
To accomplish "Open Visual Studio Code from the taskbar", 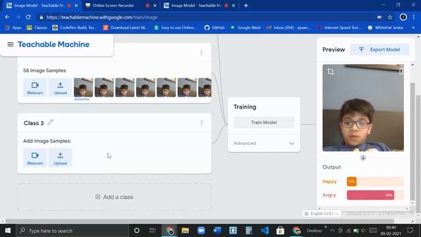I will click(x=264, y=230).
